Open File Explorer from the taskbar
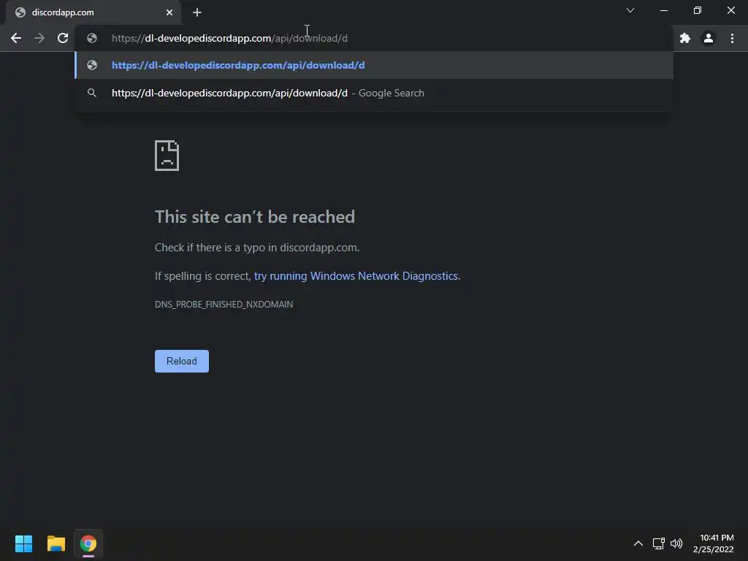This screenshot has width=748, height=561. pos(56,543)
